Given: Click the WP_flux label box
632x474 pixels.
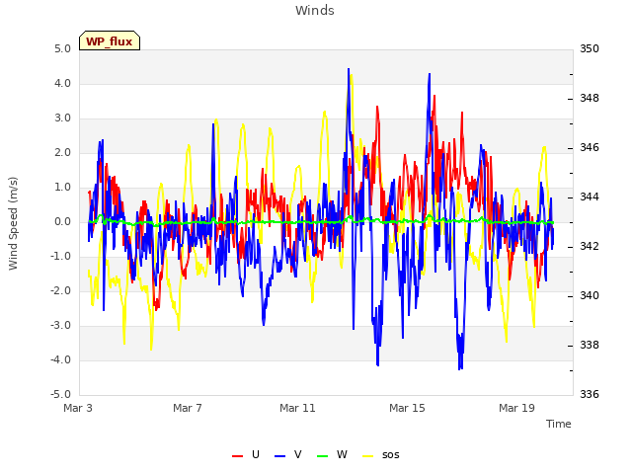Looking at the screenshot, I should pos(110,40).
